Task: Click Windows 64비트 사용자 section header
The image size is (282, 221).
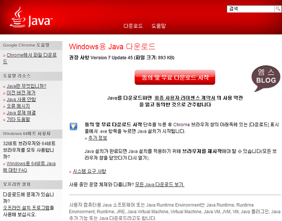Action: pos(31,134)
